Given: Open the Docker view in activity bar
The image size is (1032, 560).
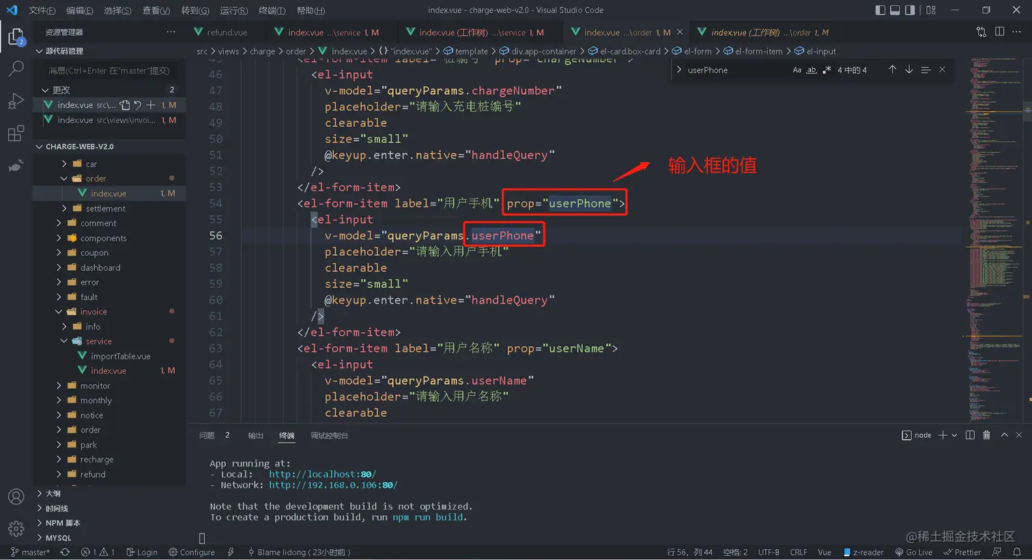Looking at the screenshot, I should coord(16,166).
